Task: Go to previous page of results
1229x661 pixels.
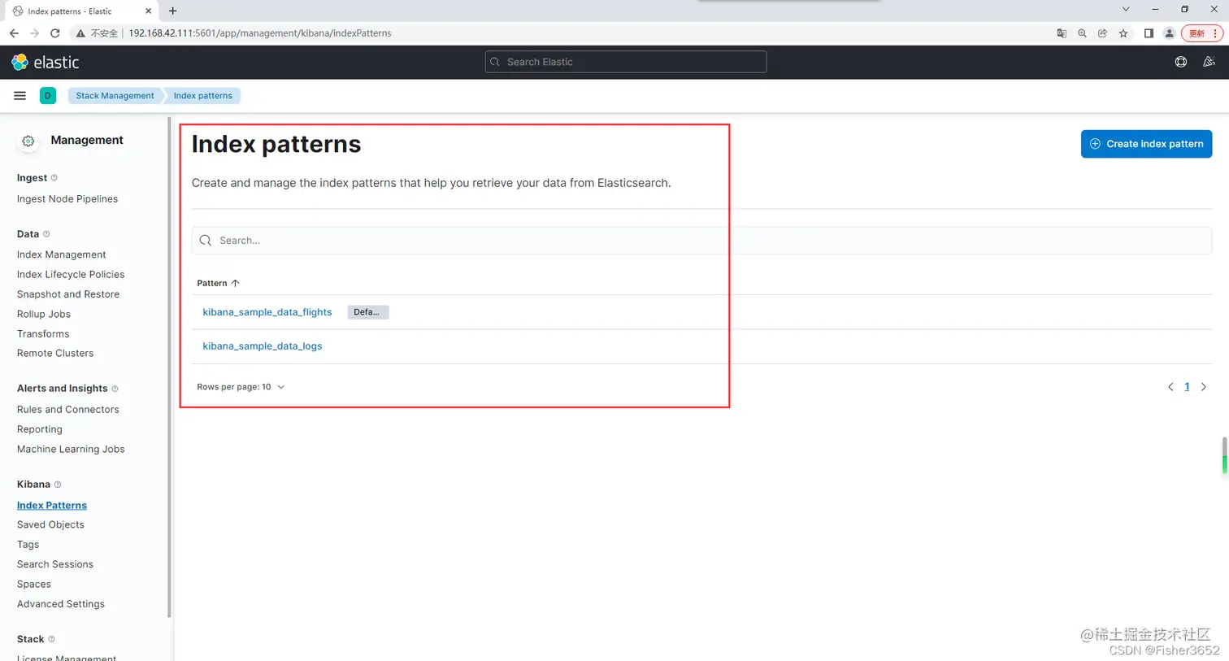Action: point(1170,387)
